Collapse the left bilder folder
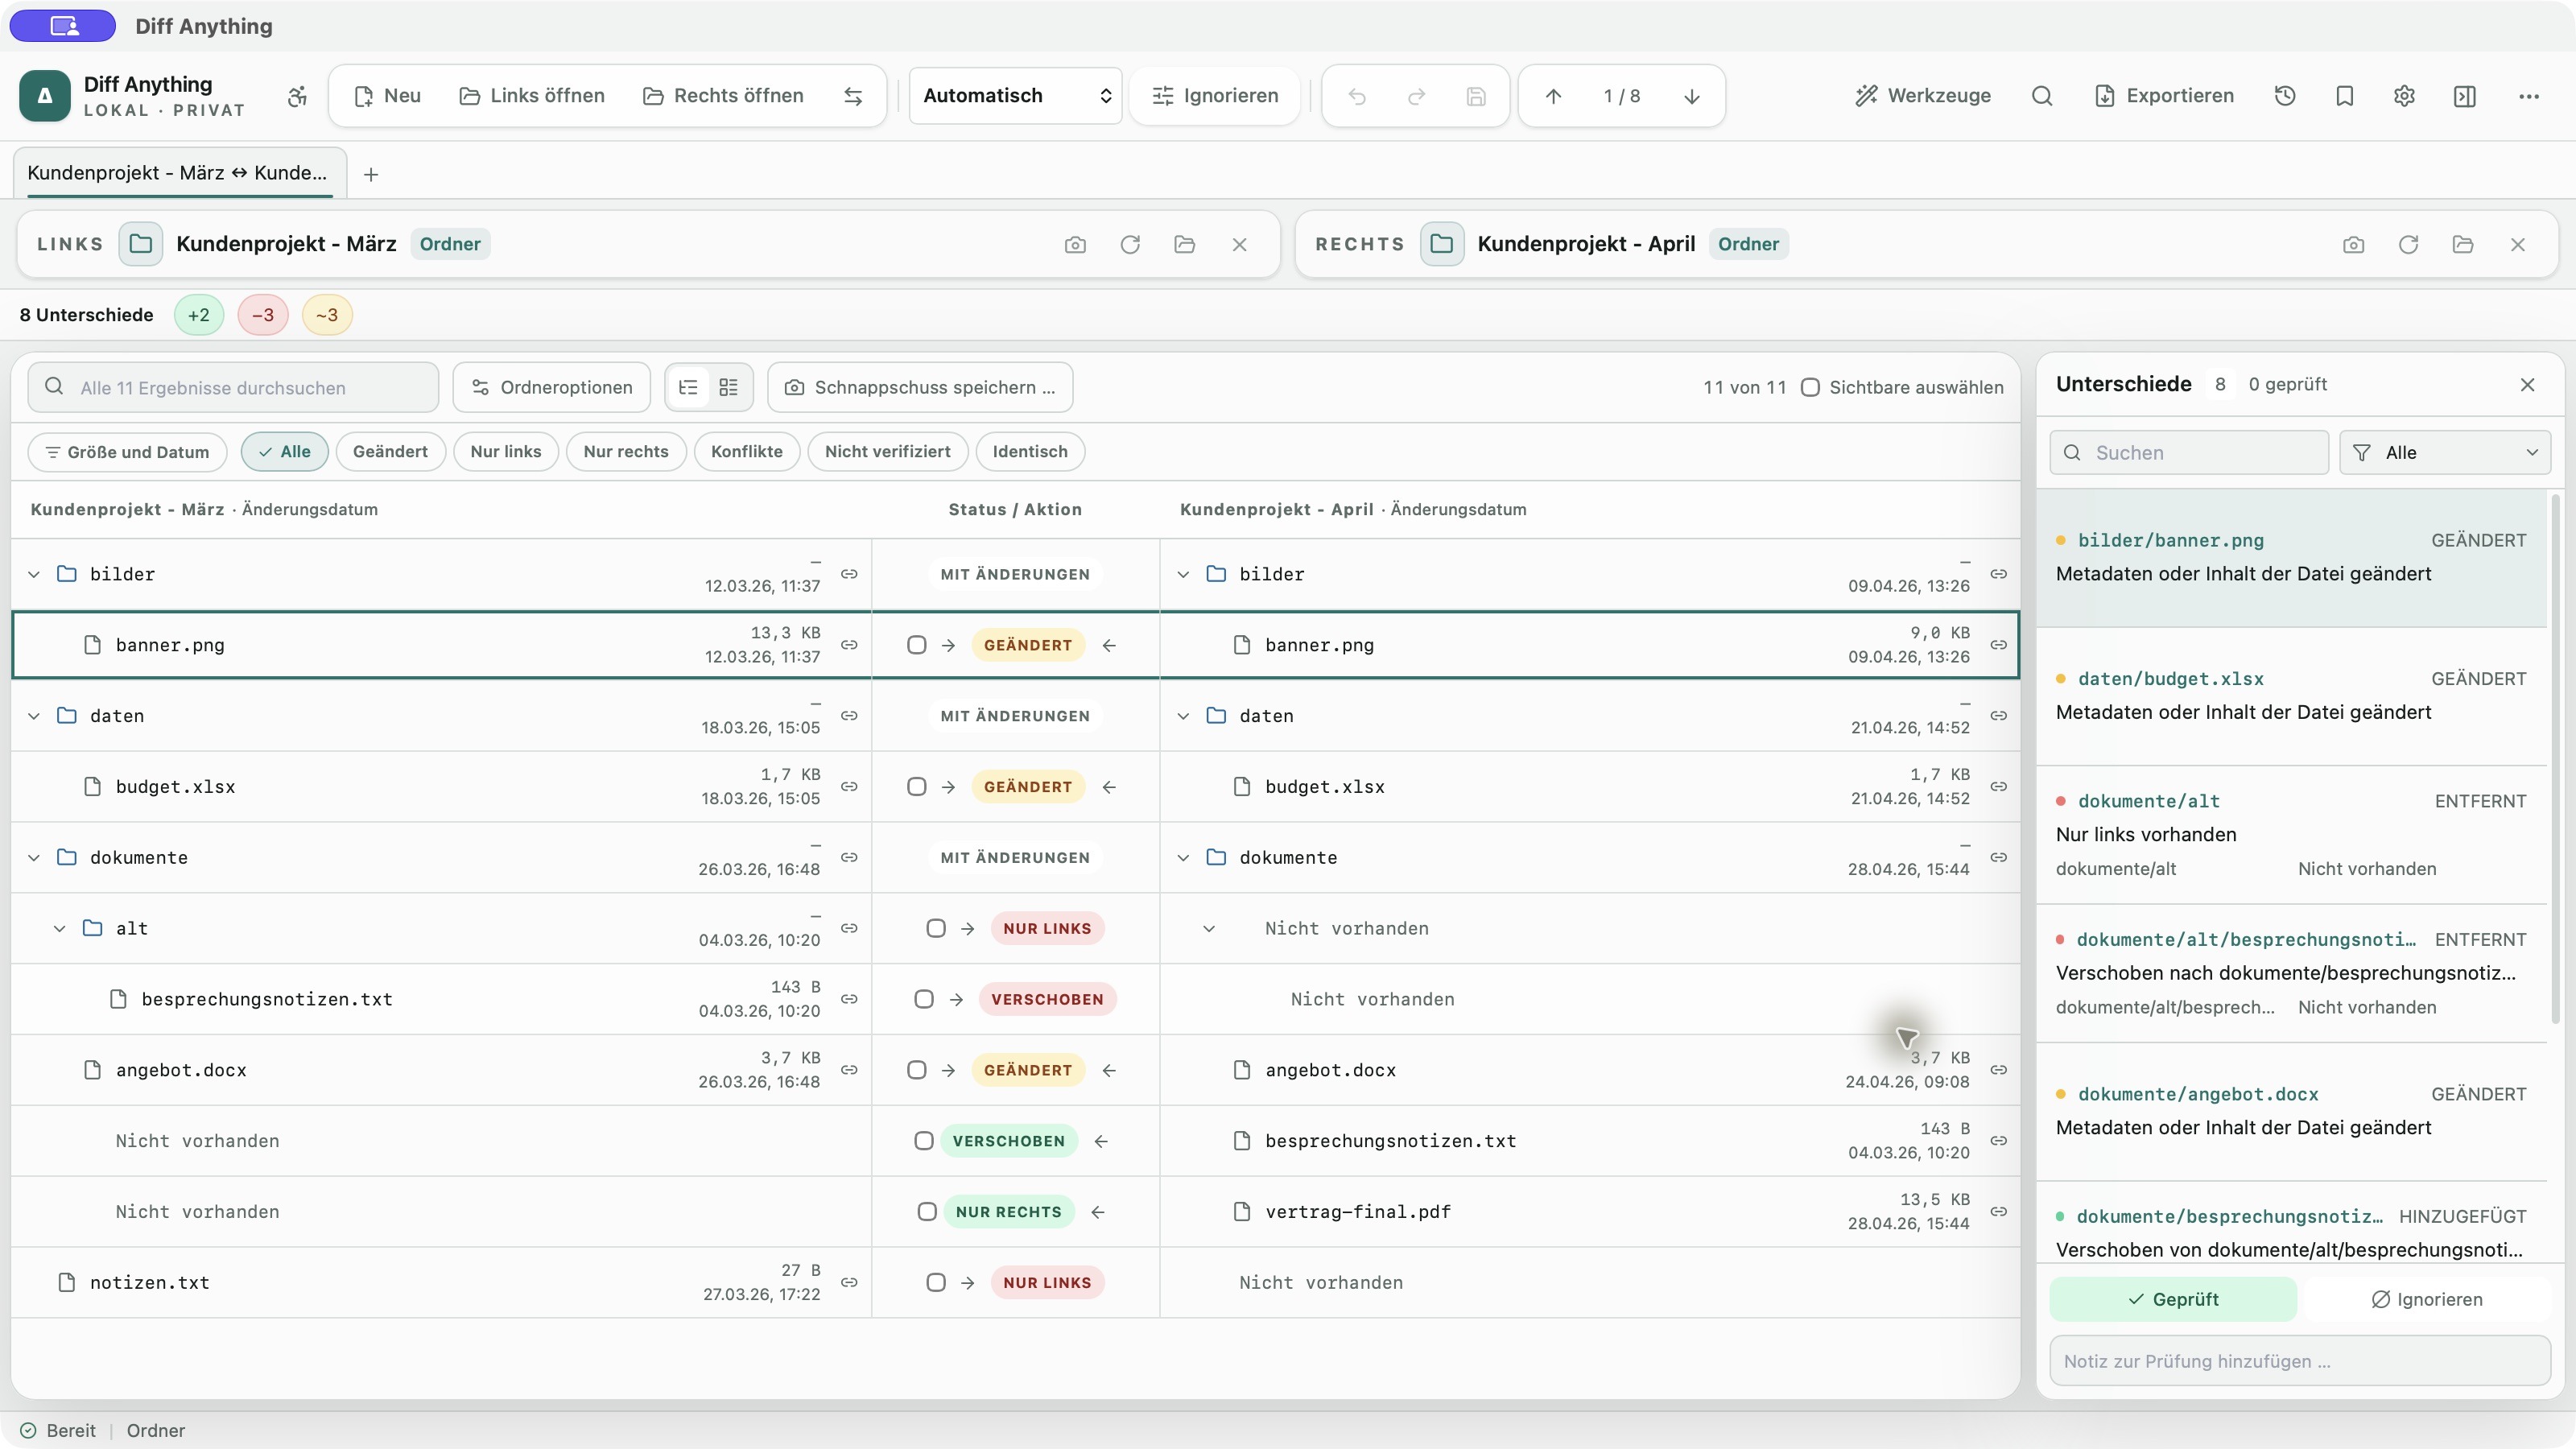2576x1449 pixels. click(34, 574)
